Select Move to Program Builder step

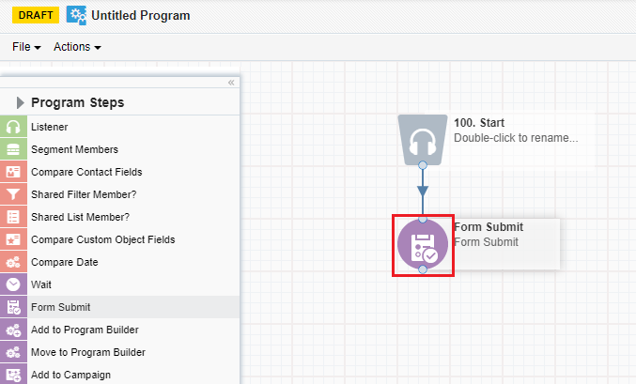119,352
